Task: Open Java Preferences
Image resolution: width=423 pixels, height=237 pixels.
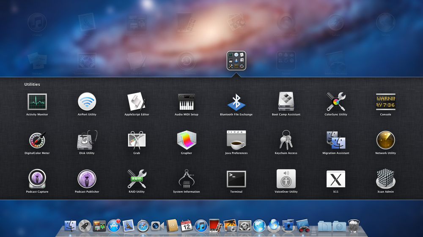Action: [236, 140]
